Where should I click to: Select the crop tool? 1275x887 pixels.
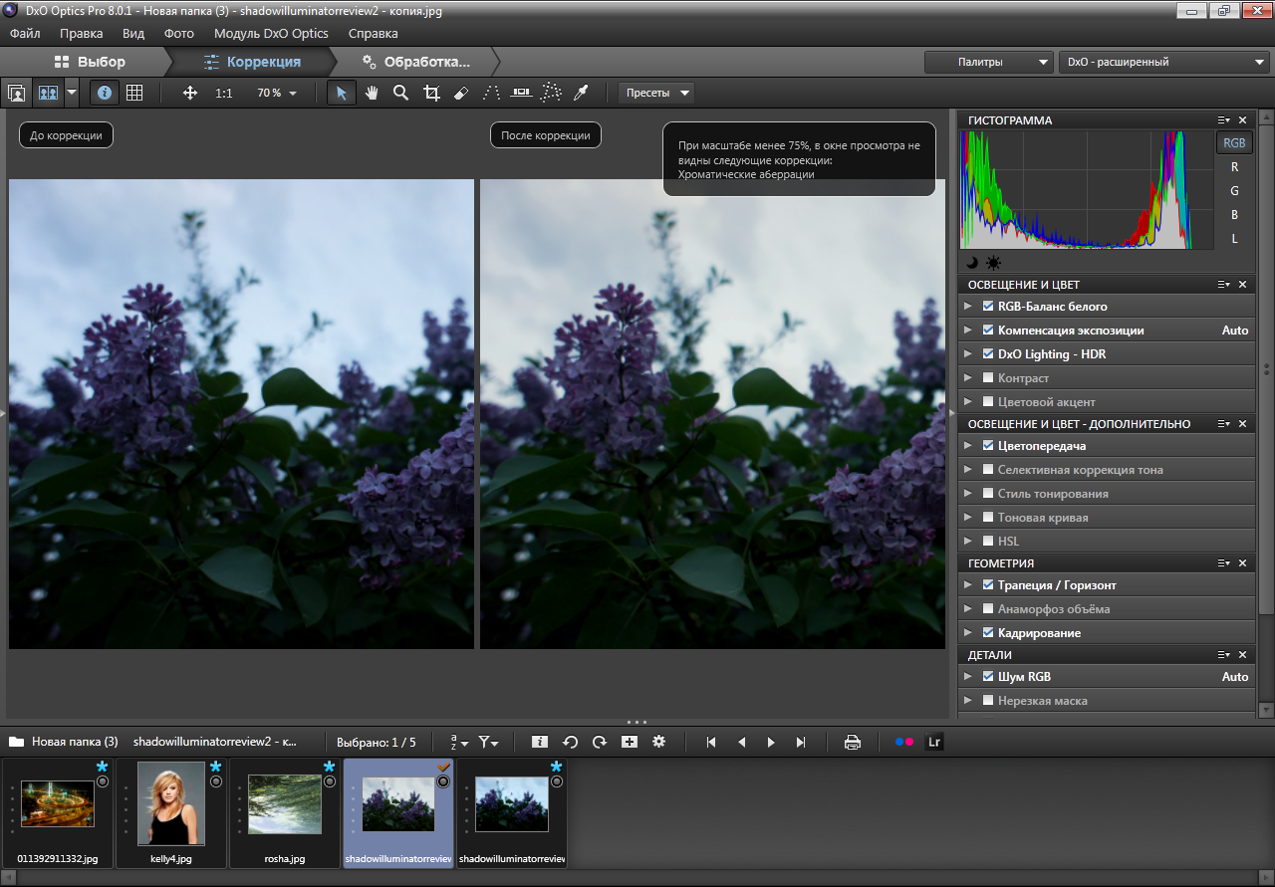tap(431, 93)
